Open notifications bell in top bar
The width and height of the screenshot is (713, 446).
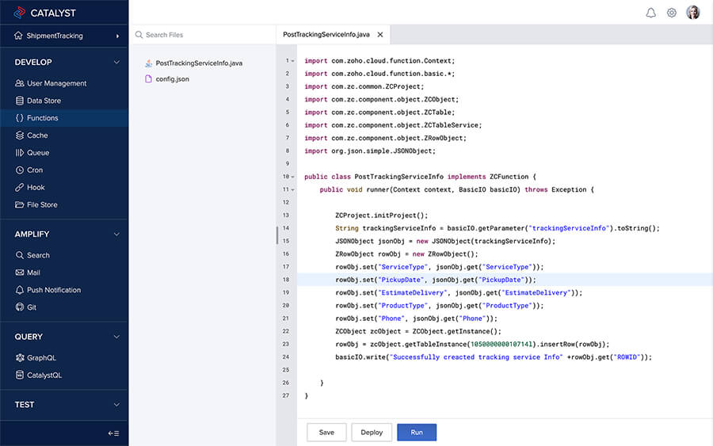pyautogui.click(x=650, y=13)
